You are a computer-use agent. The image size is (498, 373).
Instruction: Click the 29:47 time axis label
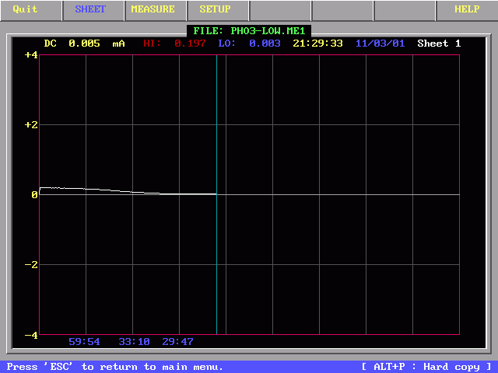coord(177,341)
